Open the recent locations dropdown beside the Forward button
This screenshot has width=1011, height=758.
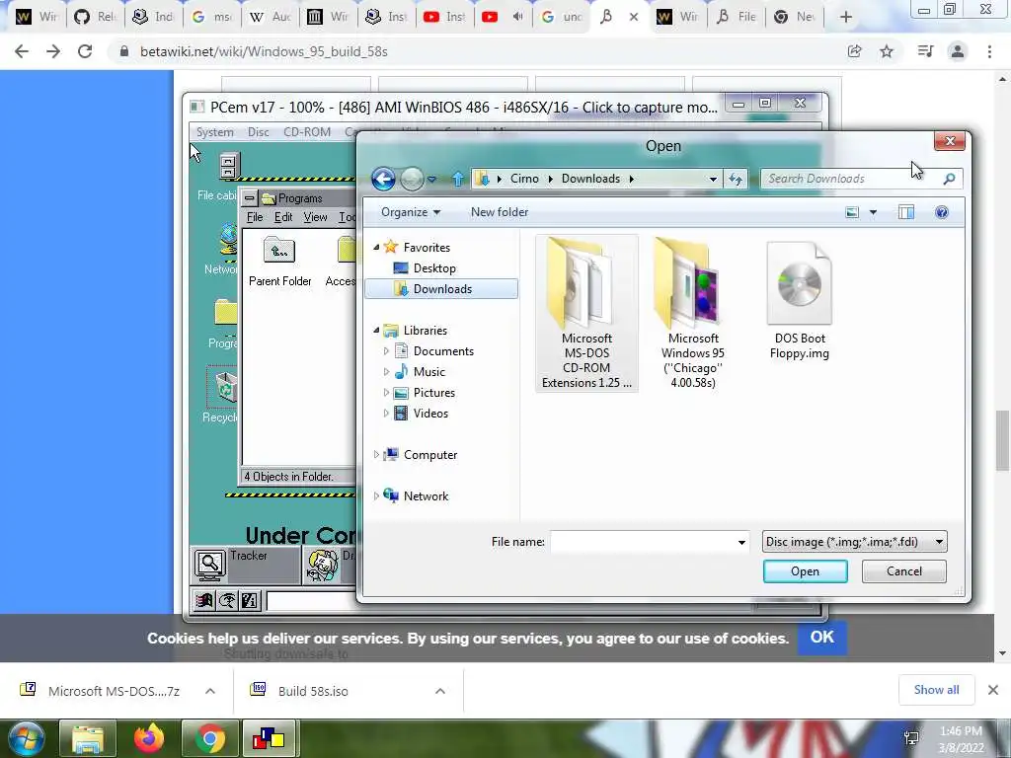click(x=432, y=180)
